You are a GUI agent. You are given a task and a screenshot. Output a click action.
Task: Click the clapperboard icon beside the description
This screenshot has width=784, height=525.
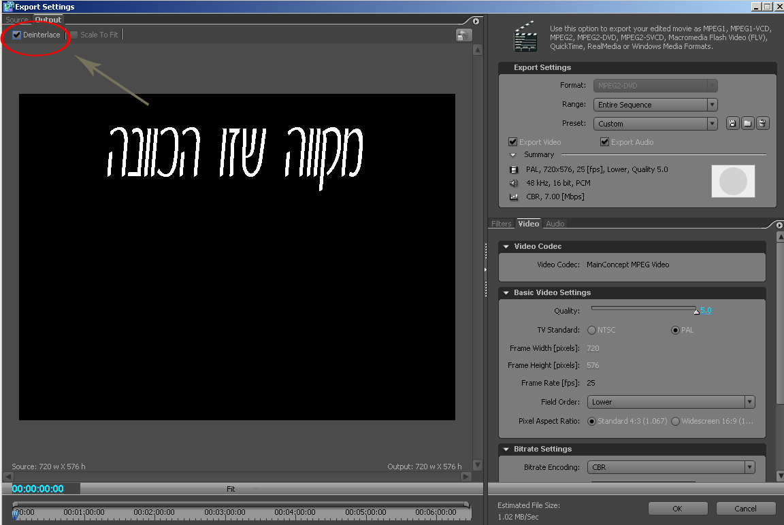pyautogui.click(x=525, y=36)
